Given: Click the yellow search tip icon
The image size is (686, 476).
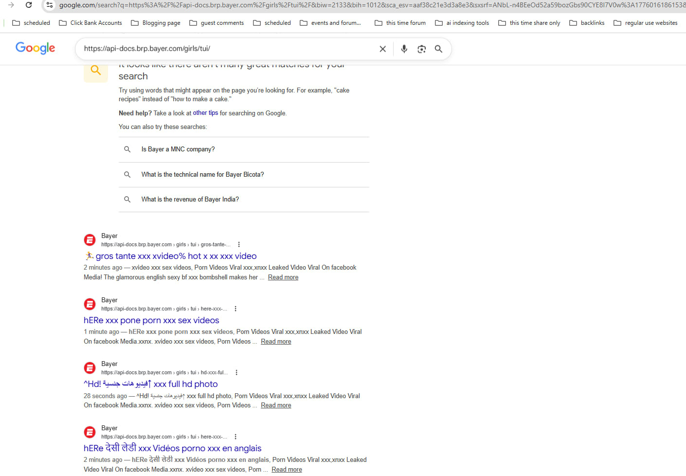Looking at the screenshot, I should pos(96,71).
